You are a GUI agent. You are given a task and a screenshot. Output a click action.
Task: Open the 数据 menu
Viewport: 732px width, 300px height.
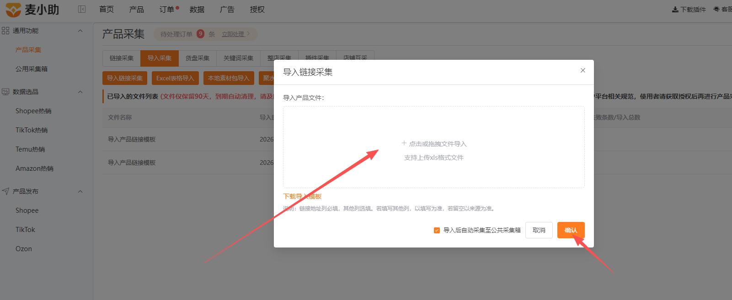[197, 9]
